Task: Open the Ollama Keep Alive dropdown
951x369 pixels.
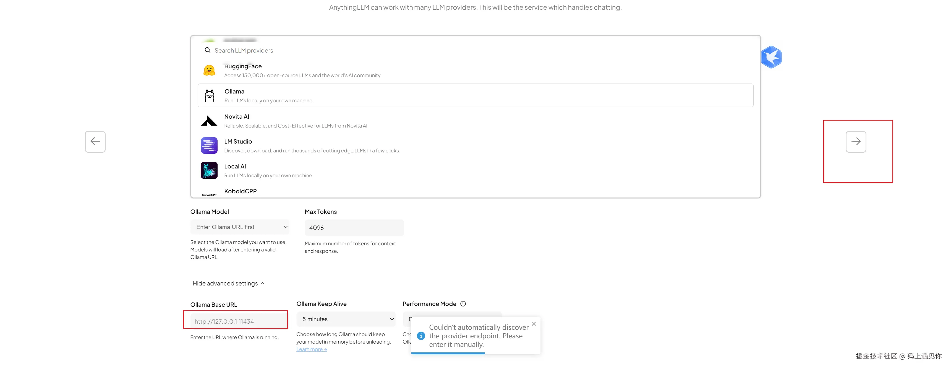Action: (346, 319)
